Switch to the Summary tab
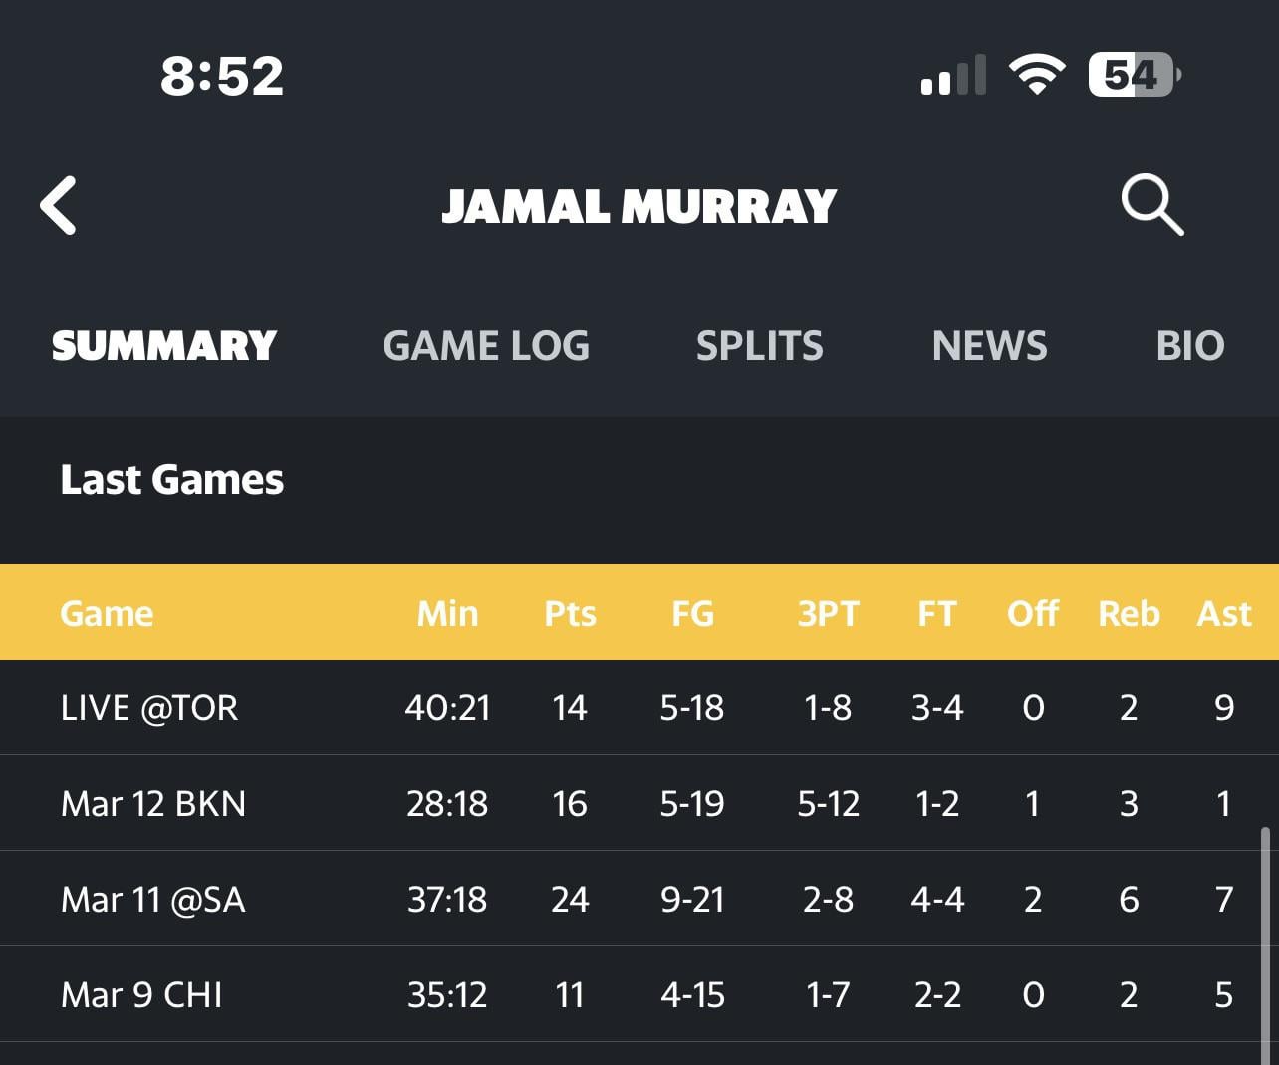 pos(164,346)
